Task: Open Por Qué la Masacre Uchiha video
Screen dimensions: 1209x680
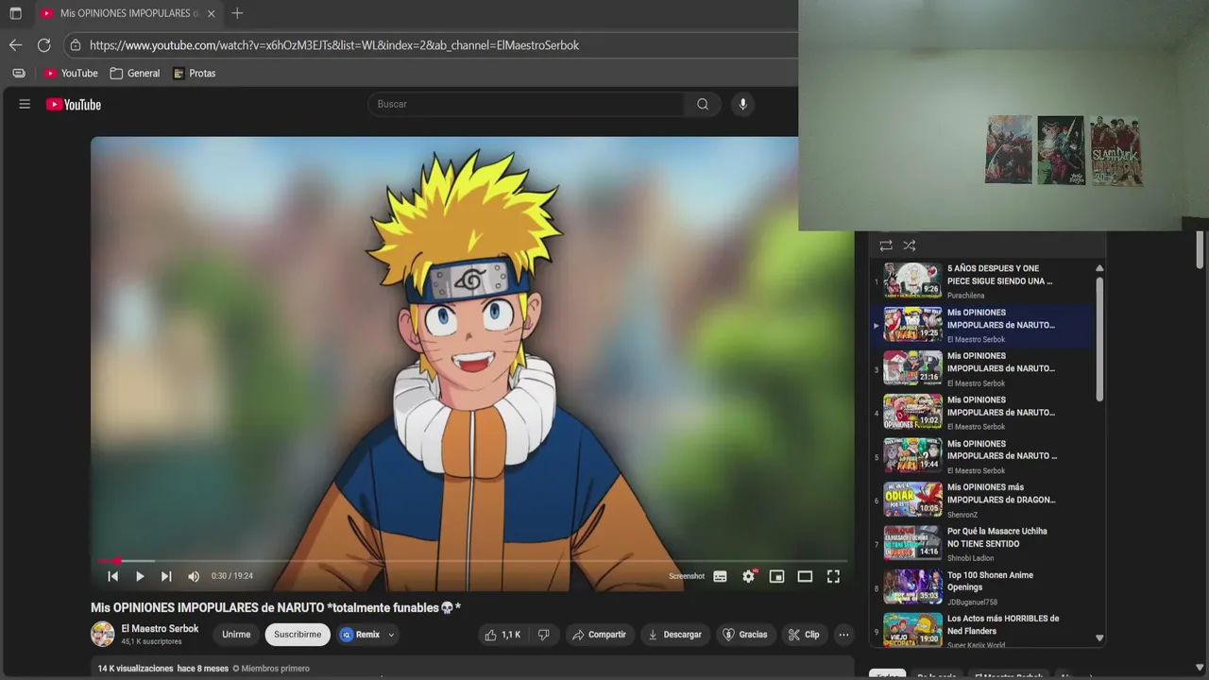Action: point(982,543)
